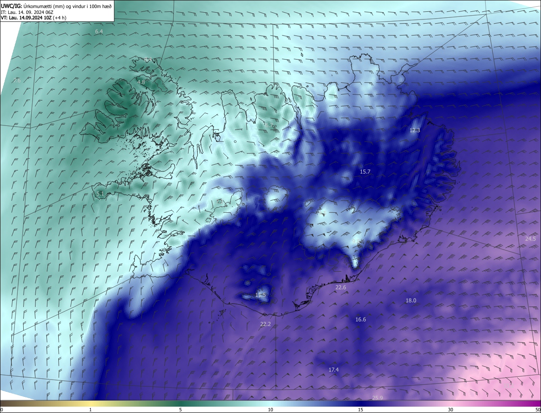
Task: Click the colorbar tick label 1
Action: [x=90, y=410]
